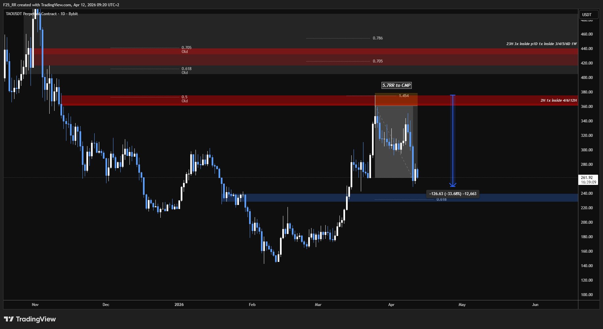Viewport: 603px width, 329px height.
Task: Click the -126.63 (-33.68%) measurement tooltip
Action: 452,194
